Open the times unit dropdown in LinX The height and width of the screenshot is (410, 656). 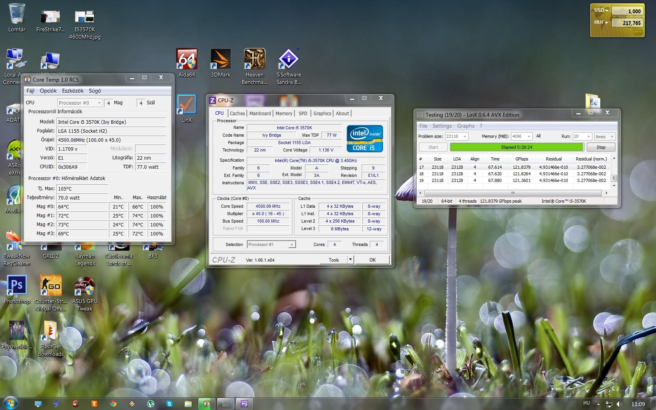click(x=605, y=136)
